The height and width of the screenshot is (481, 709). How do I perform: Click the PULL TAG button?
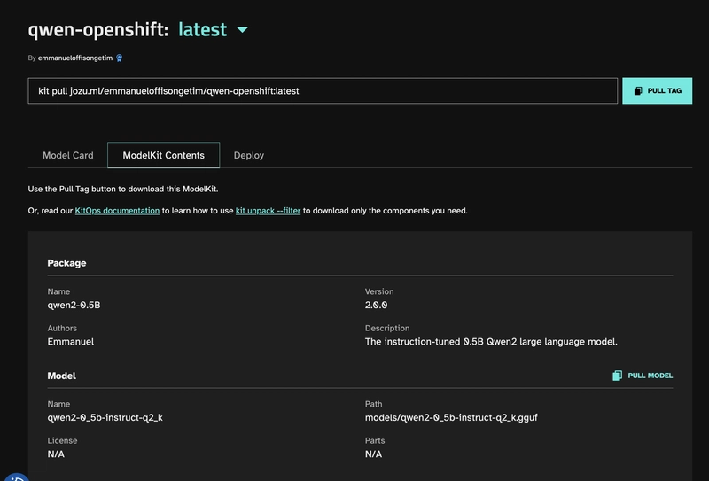pos(657,91)
